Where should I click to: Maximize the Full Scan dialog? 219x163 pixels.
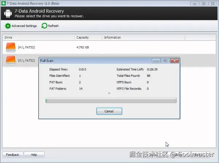click(x=165, y=60)
